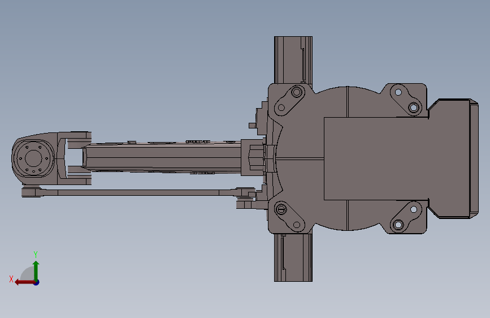Screen dimensions: 490x318
Task: Select the circular wrist flange on arm end
Action: (33, 158)
